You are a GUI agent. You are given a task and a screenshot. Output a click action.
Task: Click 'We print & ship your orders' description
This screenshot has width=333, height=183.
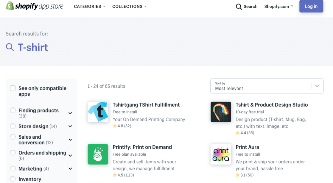[x=270, y=165]
